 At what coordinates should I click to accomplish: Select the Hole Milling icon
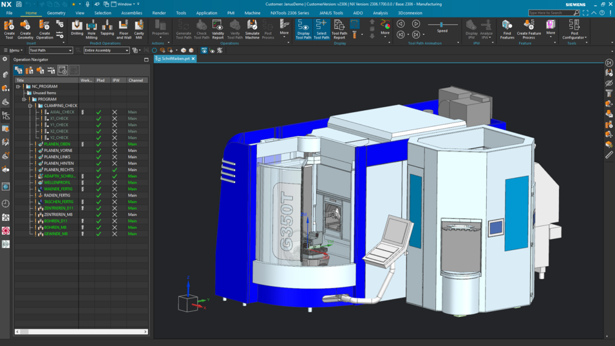(91, 30)
